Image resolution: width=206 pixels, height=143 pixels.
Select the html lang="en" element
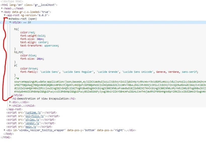29,5
